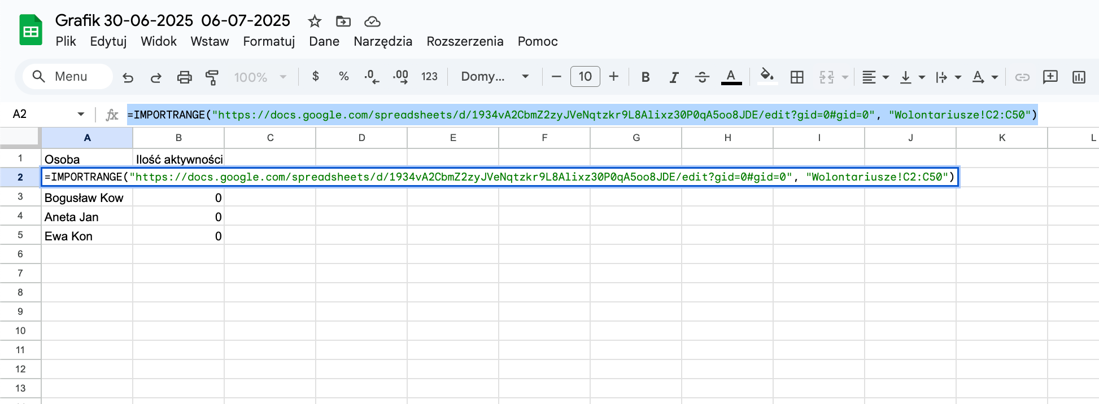Toggle strikethrough formatting

coord(702,77)
